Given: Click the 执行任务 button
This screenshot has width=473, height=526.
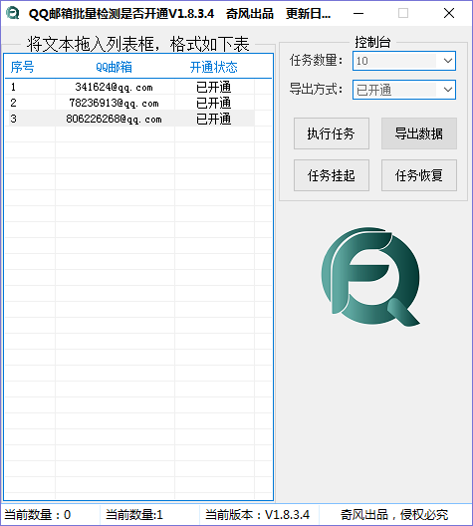Looking at the screenshot, I should tap(332, 133).
